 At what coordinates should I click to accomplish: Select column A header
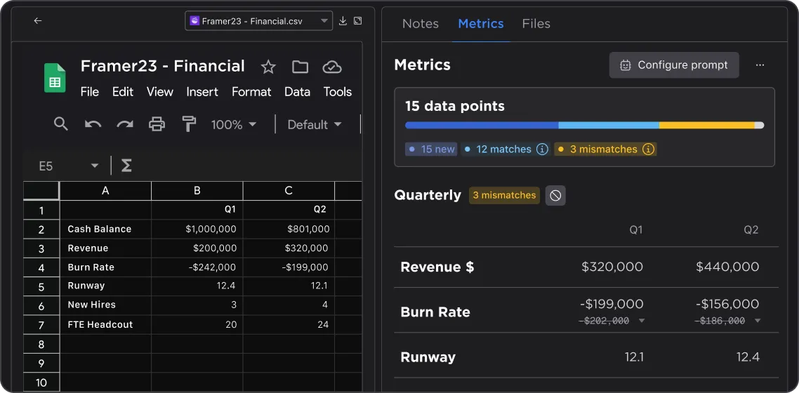click(105, 190)
